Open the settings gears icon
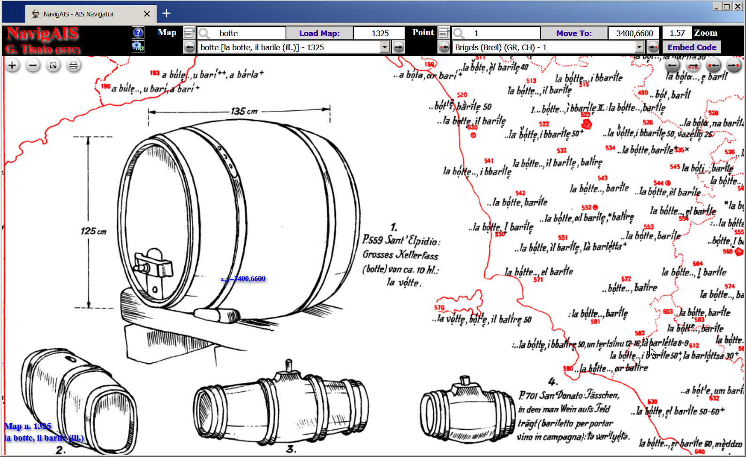Screen dimensions: 746x457 tap(138, 46)
